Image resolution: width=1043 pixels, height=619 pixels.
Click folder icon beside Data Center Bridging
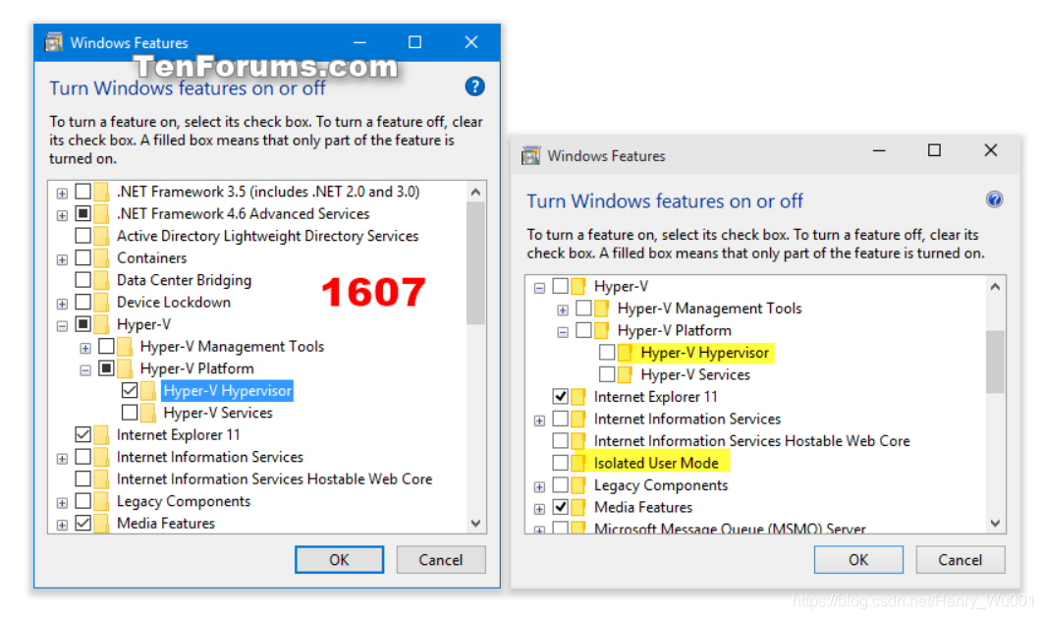[x=102, y=280]
